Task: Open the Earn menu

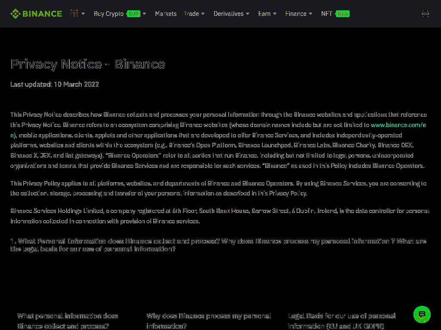Action: 264,13
